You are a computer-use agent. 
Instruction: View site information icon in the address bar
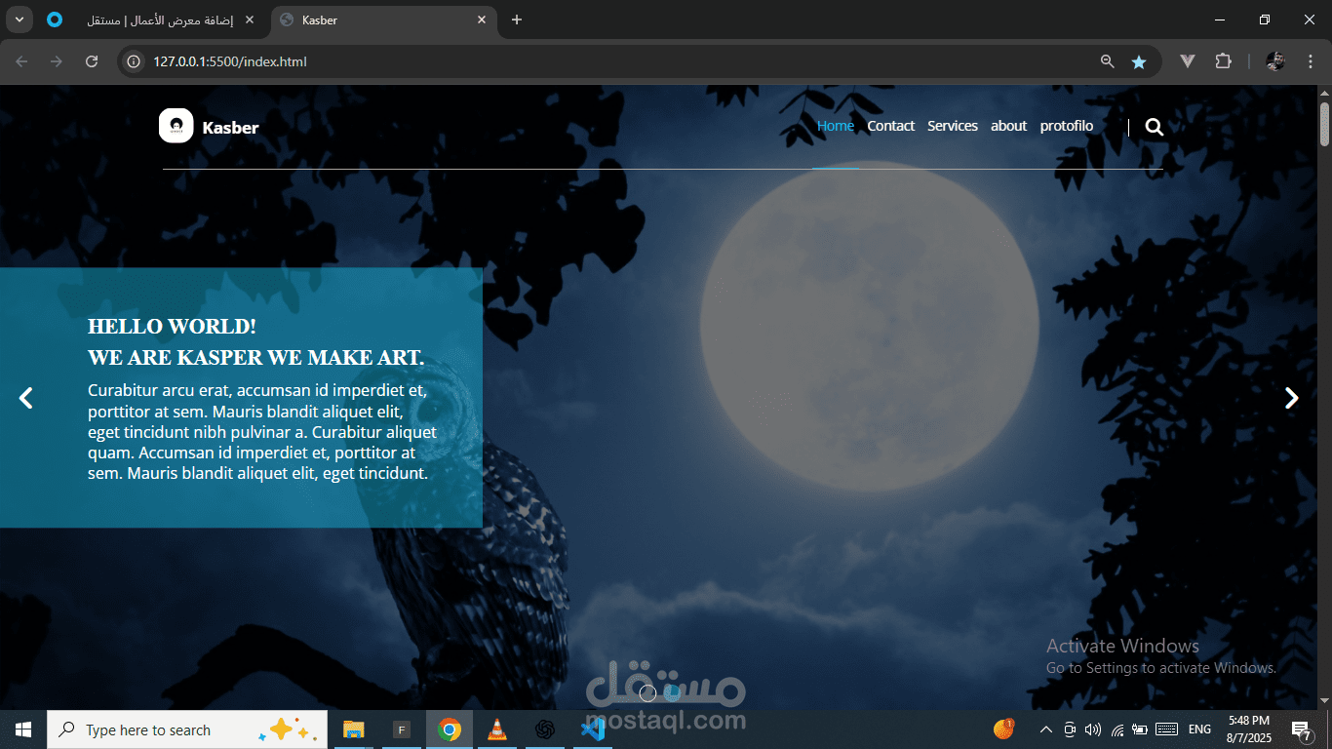[x=135, y=61]
